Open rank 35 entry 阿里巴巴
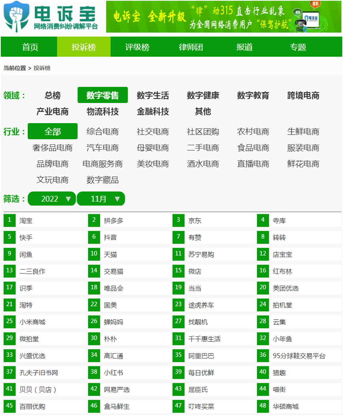This screenshot has height=416, width=343. coord(201,356)
